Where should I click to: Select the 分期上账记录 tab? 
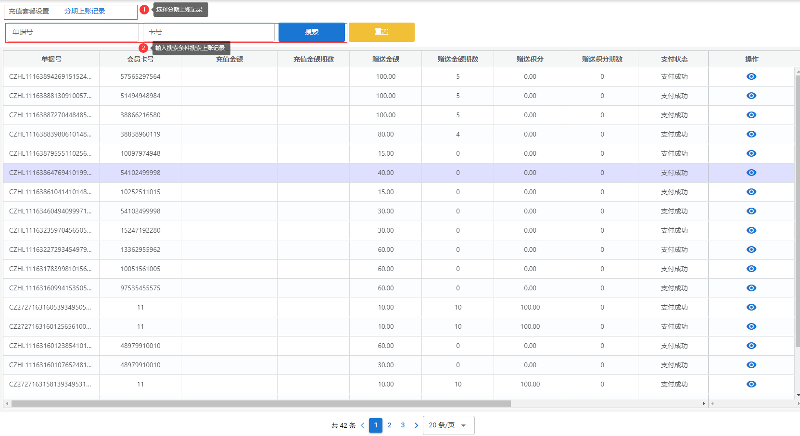point(85,11)
